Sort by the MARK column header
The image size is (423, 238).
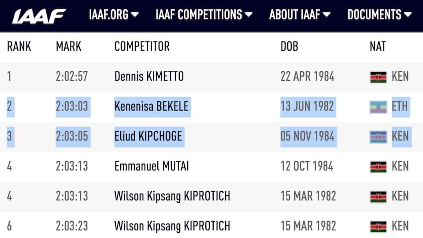69,46
